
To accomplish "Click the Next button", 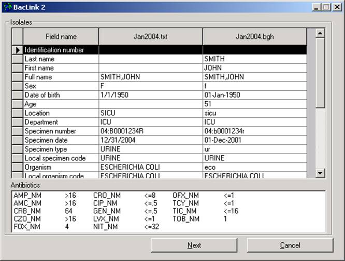I will (194, 245).
